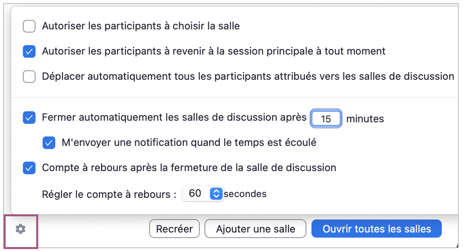Screen dimensions: 463x251
Task: Uncheck notify me when time is up
Action: point(49,143)
